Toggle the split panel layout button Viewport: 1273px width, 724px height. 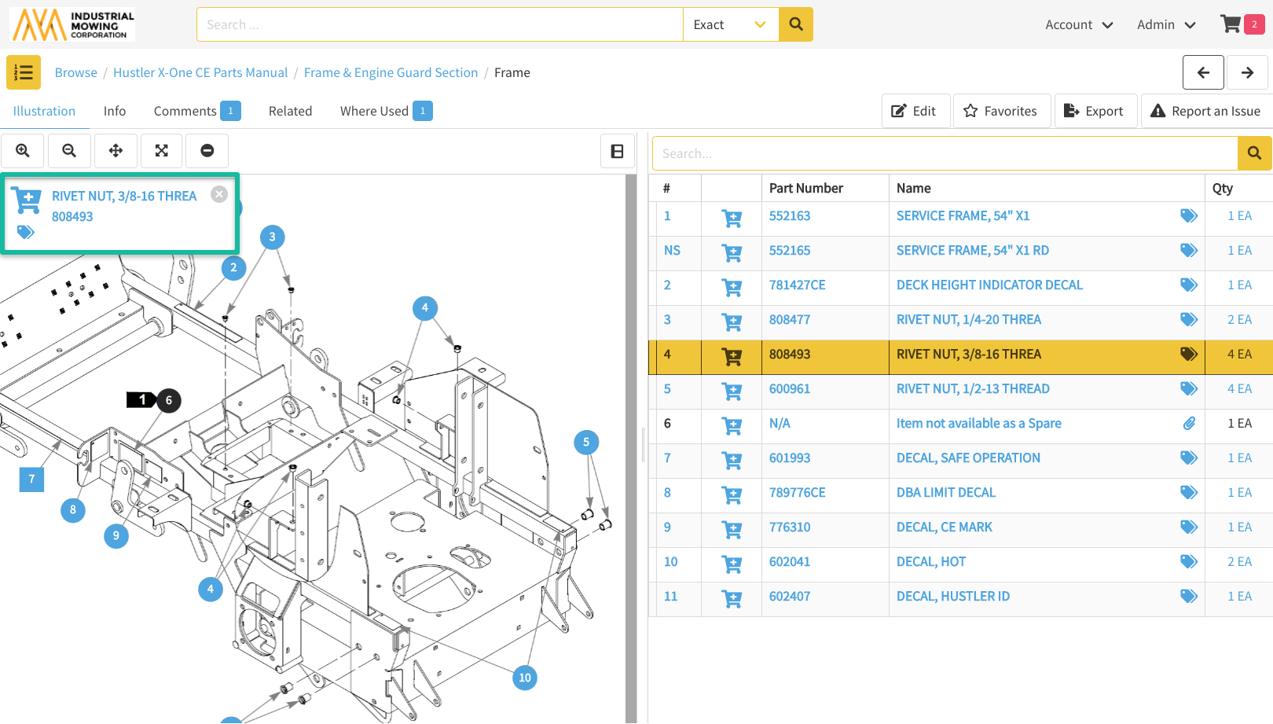pos(617,151)
